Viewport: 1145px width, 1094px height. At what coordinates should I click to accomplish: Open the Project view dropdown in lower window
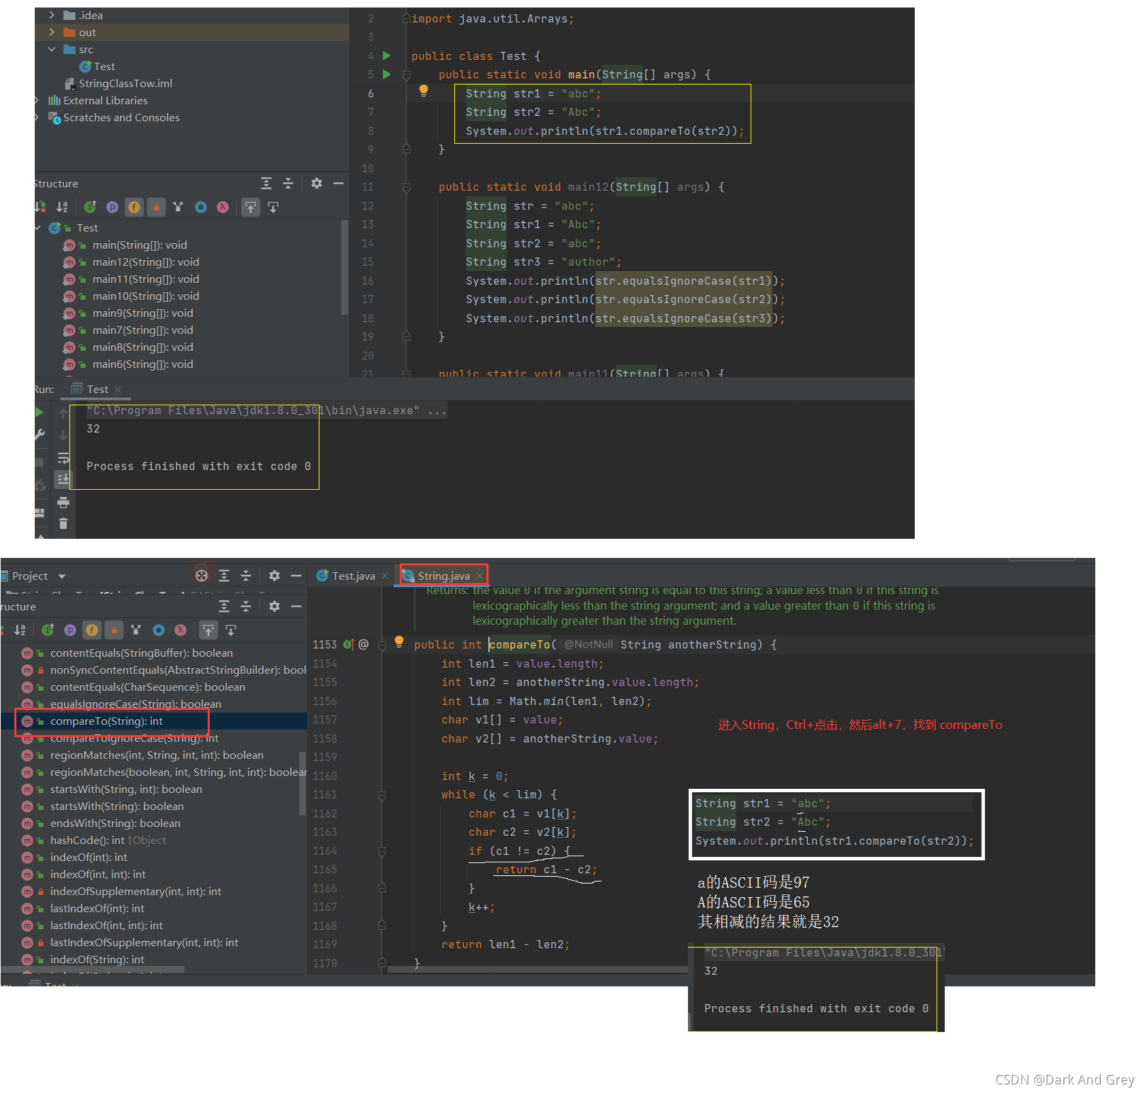tap(62, 576)
